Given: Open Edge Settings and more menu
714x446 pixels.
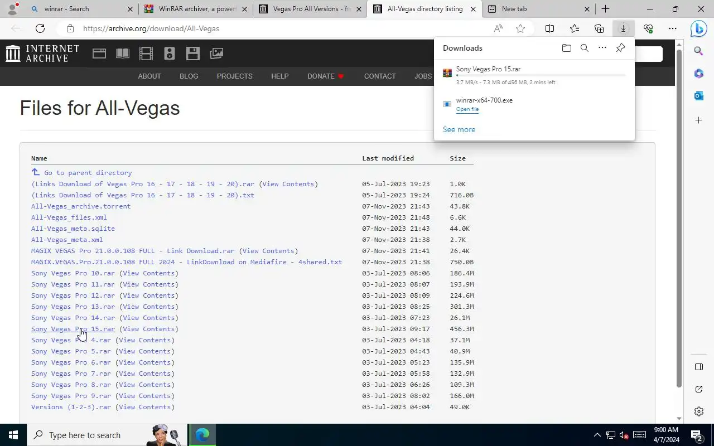Looking at the screenshot, I should [673, 28].
